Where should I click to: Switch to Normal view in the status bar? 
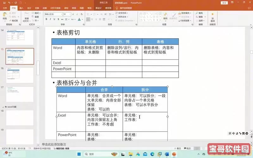tap(196, 148)
